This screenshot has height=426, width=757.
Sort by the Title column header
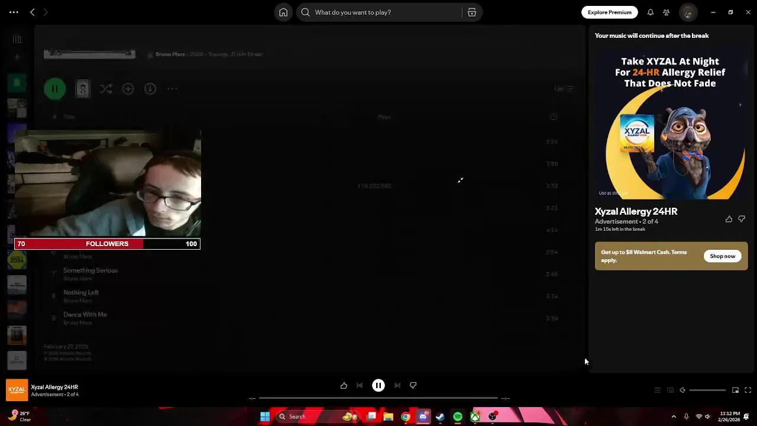tap(69, 117)
